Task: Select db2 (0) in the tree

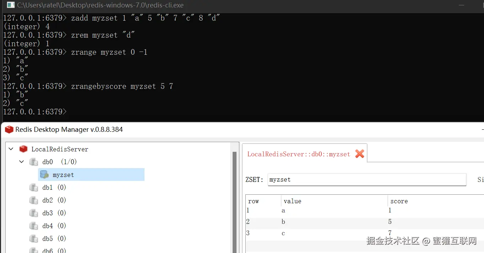Action: [54, 200]
